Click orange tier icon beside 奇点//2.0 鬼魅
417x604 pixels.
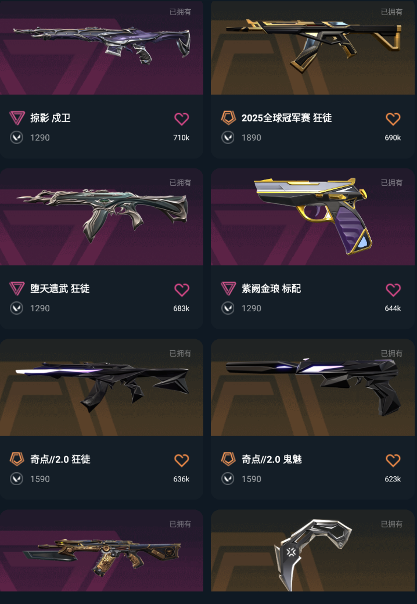[228, 459]
